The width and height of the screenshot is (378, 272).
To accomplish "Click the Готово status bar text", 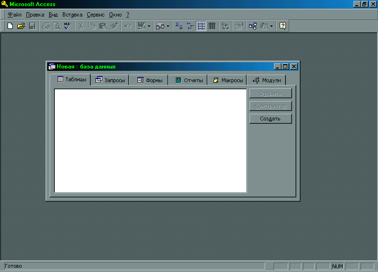I will pyautogui.click(x=14, y=266).
